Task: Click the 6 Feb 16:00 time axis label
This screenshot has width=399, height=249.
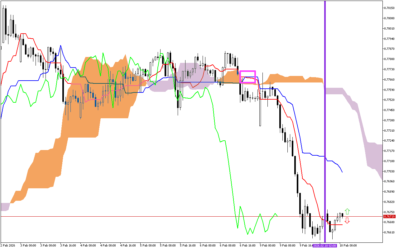Action: pos(248,246)
